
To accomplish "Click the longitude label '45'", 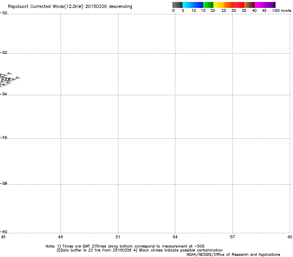I will (3, 237).
